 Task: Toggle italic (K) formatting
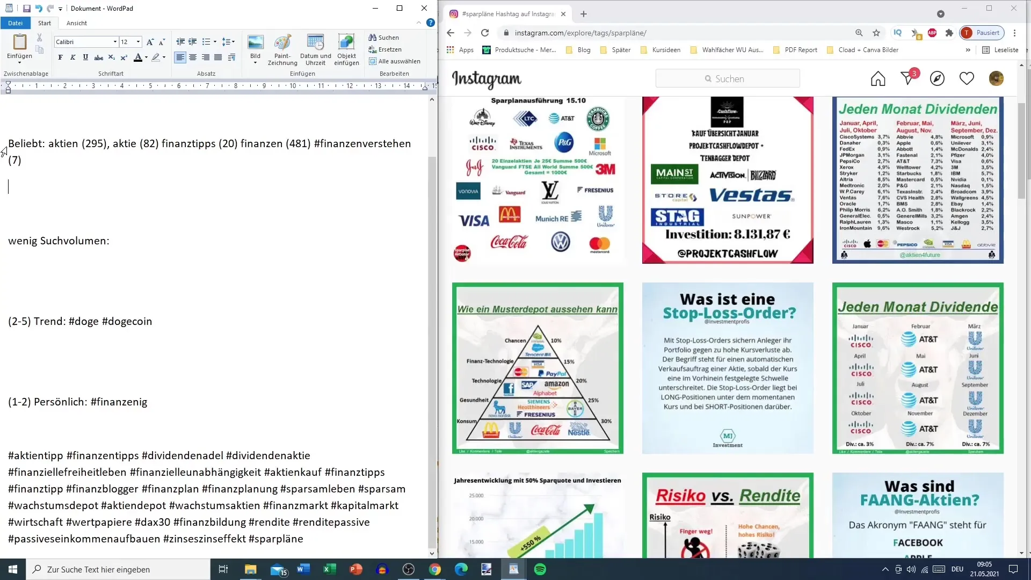click(73, 57)
